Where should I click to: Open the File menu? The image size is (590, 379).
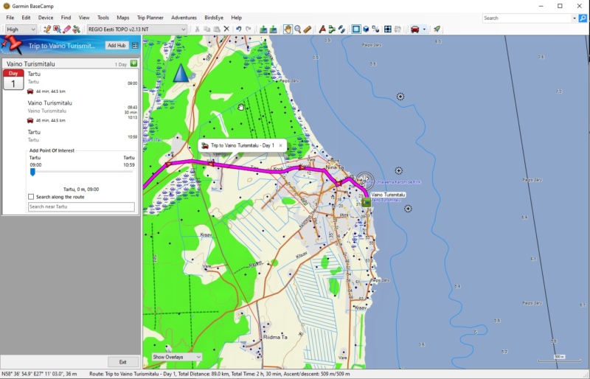10,18
